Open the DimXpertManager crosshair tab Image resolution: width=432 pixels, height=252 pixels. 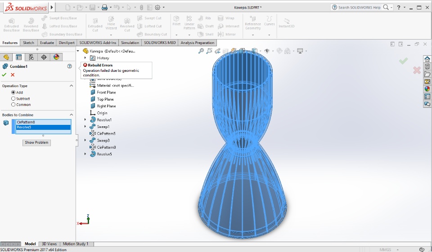(x=44, y=57)
